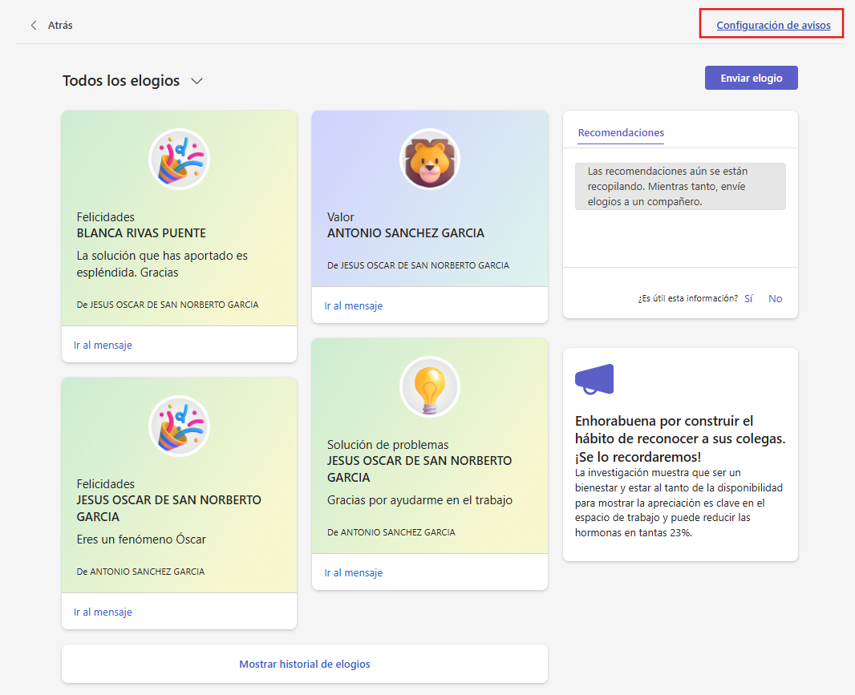Click the Enviar elogio button
The width and height of the screenshot is (855, 695).
tap(751, 78)
